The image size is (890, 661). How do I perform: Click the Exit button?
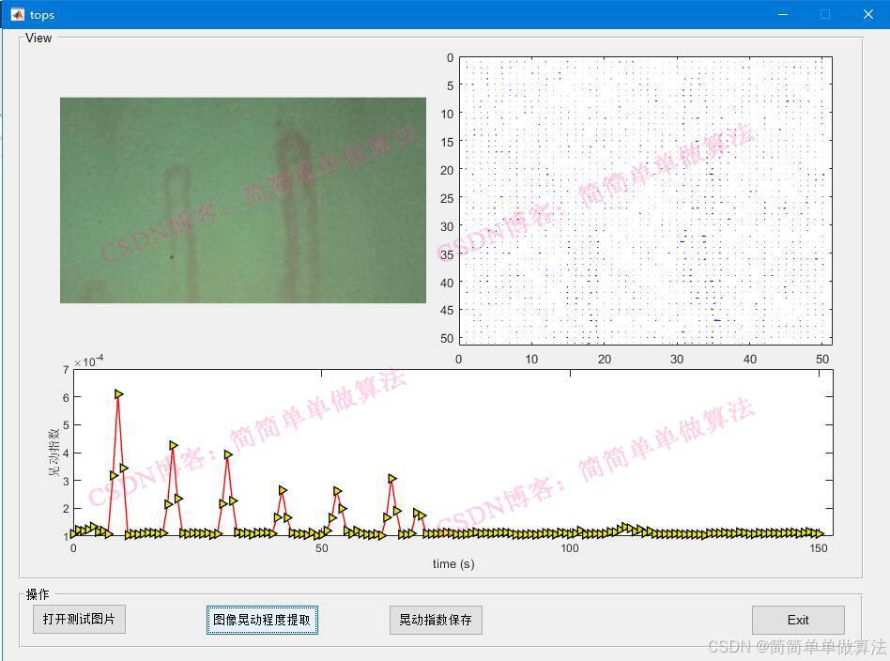798,620
